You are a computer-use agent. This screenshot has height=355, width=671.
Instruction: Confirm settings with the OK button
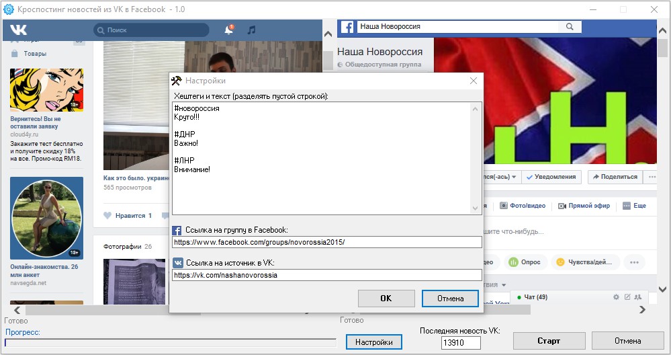point(386,299)
